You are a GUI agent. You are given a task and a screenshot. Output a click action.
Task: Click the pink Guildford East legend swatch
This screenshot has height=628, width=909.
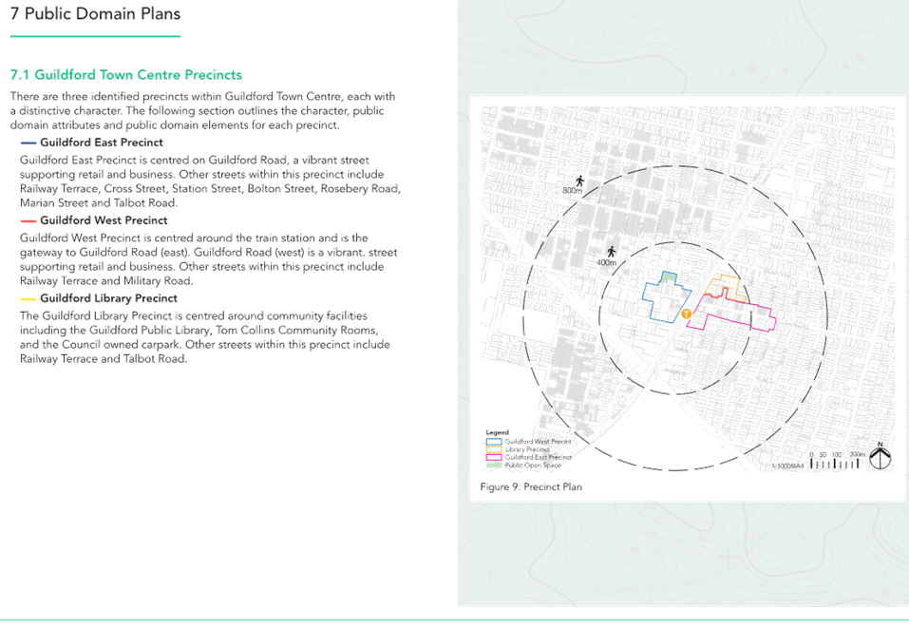point(494,457)
